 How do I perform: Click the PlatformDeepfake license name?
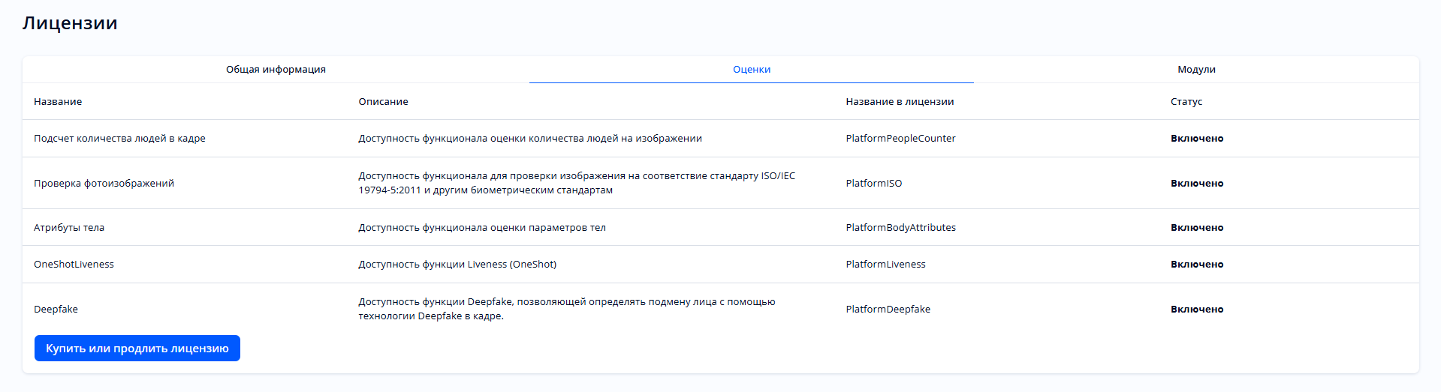click(x=888, y=310)
